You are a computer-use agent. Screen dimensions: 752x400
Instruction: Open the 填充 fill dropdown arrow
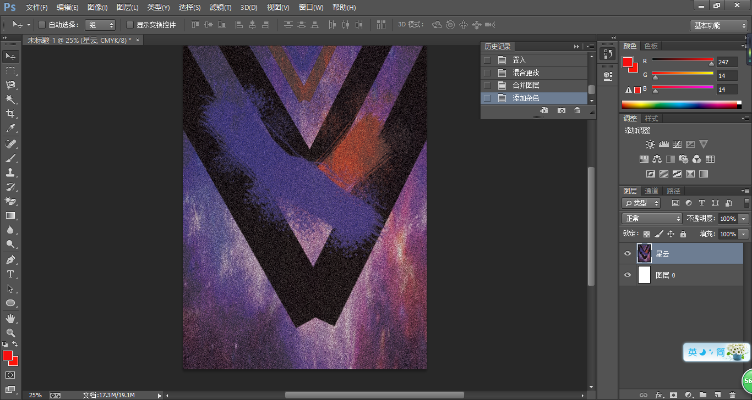tap(744, 234)
